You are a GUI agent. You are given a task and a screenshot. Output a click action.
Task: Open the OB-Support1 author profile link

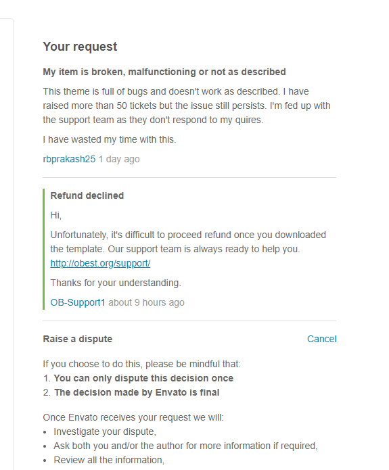tap(78, 302)
